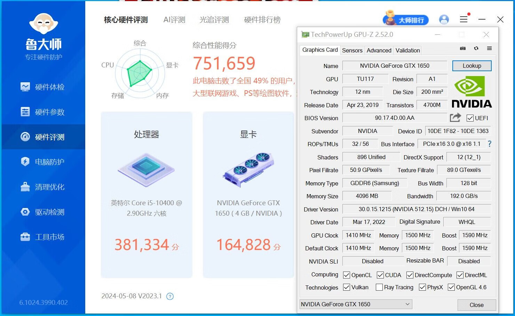Toggle the UEFI checkbox
Viewport: 515px width, 316px height.
point(470,118)
